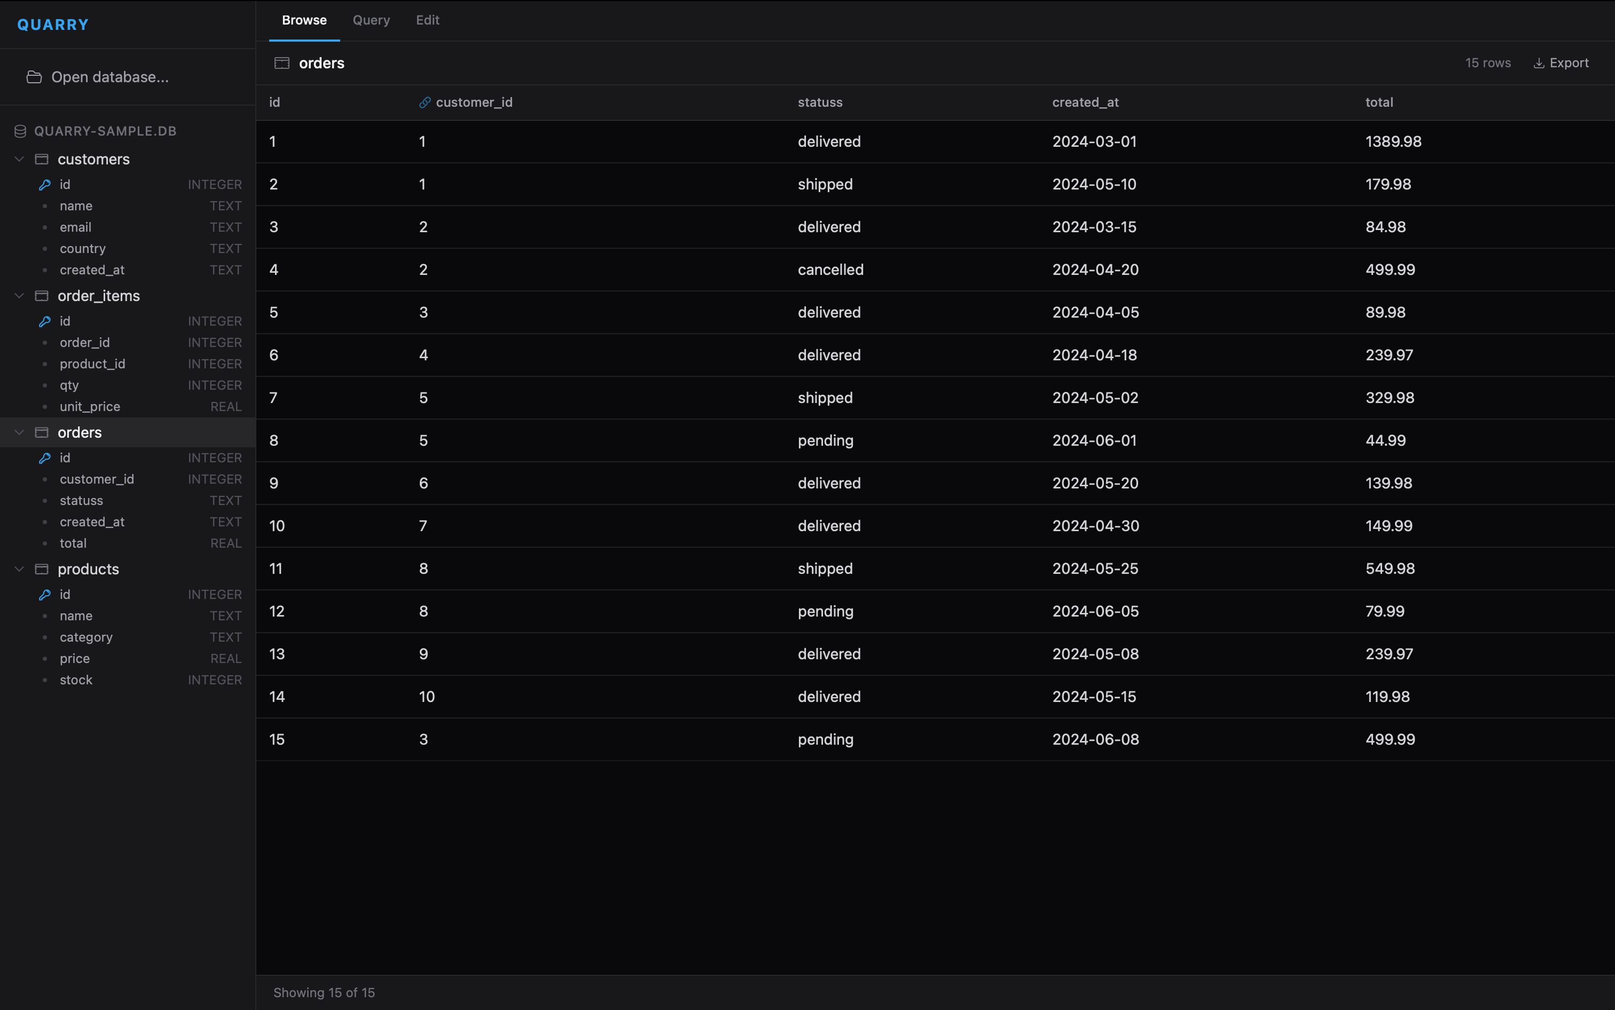Image resolution: width=1615 pixels, height=1010 pixels.
Task: Click the folder icon beside Open database
Action: (34, 77)
